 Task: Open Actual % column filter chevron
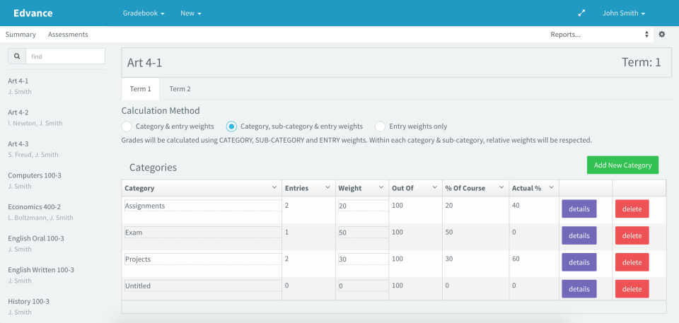(551, 188)
